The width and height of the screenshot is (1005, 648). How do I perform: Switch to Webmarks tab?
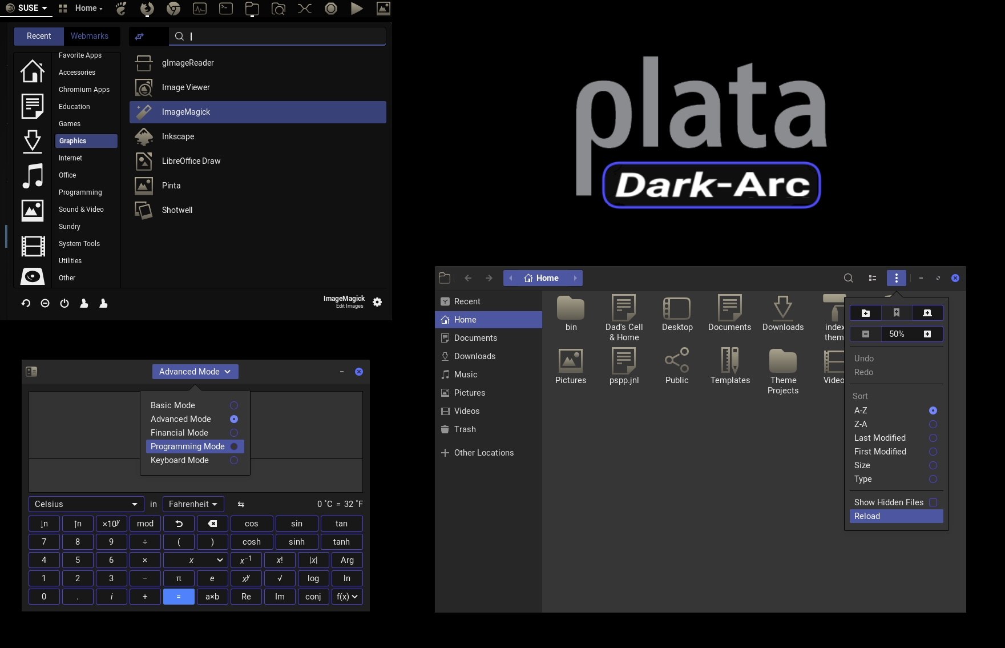(90, 36)
